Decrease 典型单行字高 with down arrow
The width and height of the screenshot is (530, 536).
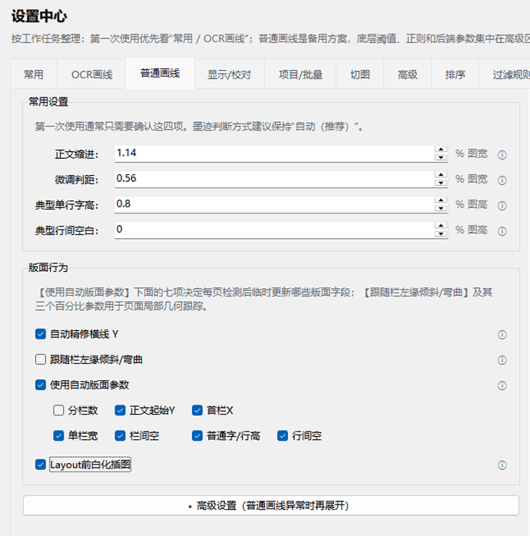[441, 208]
